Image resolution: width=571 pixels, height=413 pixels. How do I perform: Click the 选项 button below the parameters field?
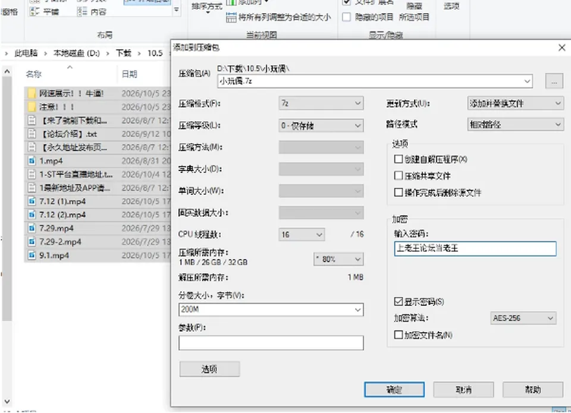tap(209, 369)
